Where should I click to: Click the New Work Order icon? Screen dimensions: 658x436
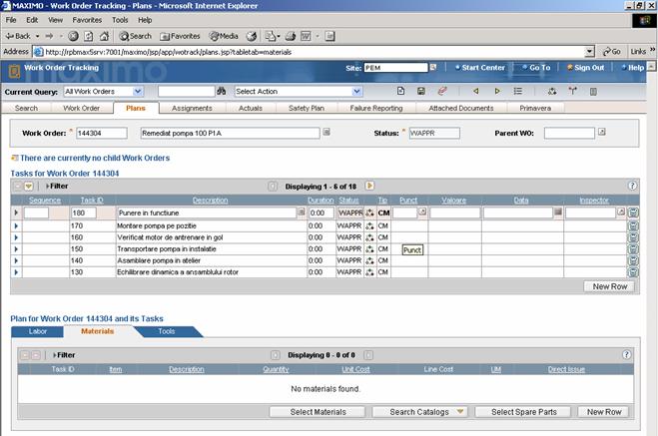[400, 91]
